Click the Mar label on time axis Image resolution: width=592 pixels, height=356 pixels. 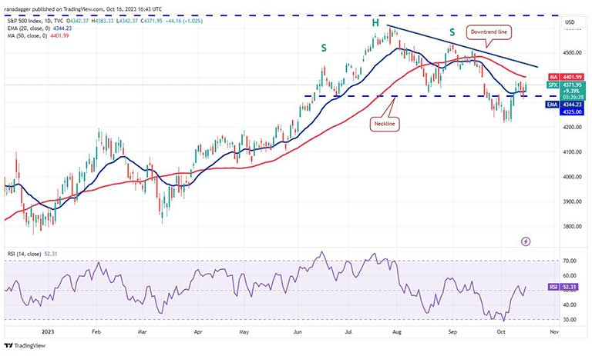(142, 332)
